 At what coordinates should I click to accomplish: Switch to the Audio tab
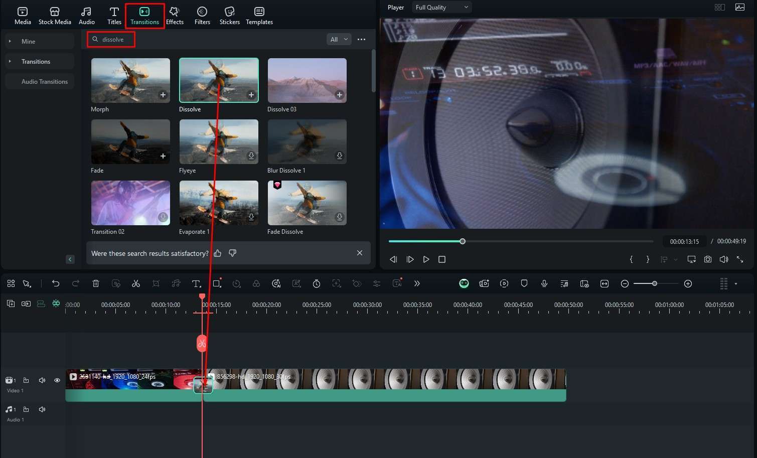pyautogui.click(x=86, y=16)
